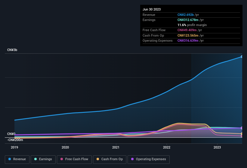247x168 pixels.
Task: Click the Cash From Op label in tooltip
Action: pyautogui.click(x=153, y=35)
